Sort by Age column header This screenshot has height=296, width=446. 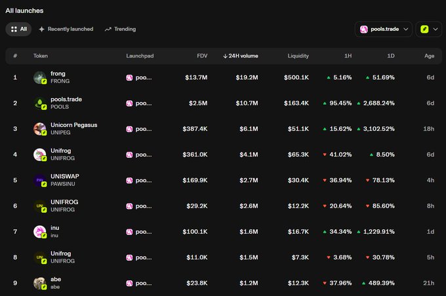[429, 56]
